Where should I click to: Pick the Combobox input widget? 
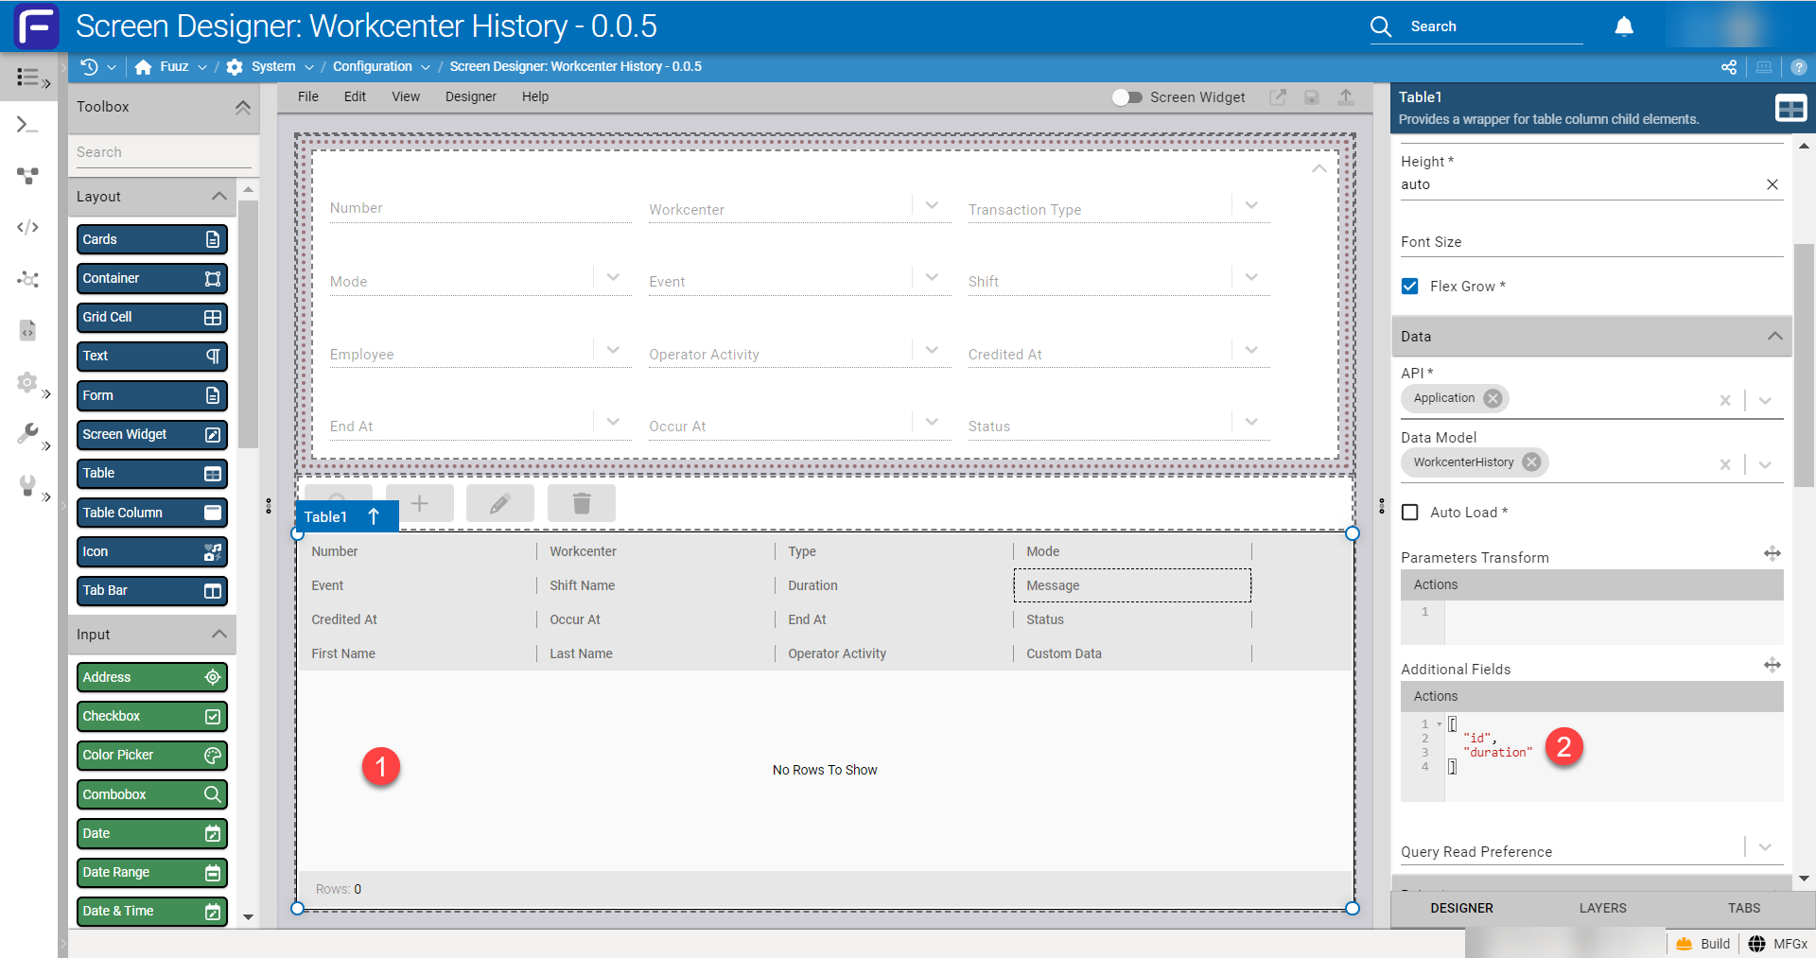[x=152, y=794]
